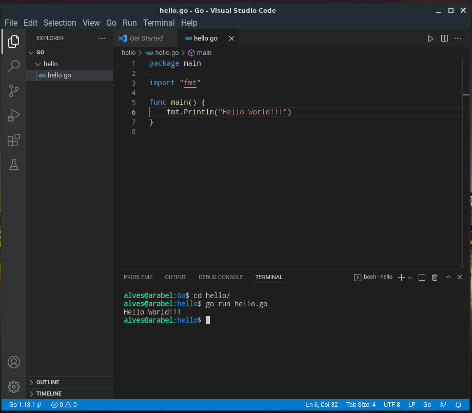Click the errors count in status bar
Viewport: 472px width, 413px height.
click(x=57, y=405)
